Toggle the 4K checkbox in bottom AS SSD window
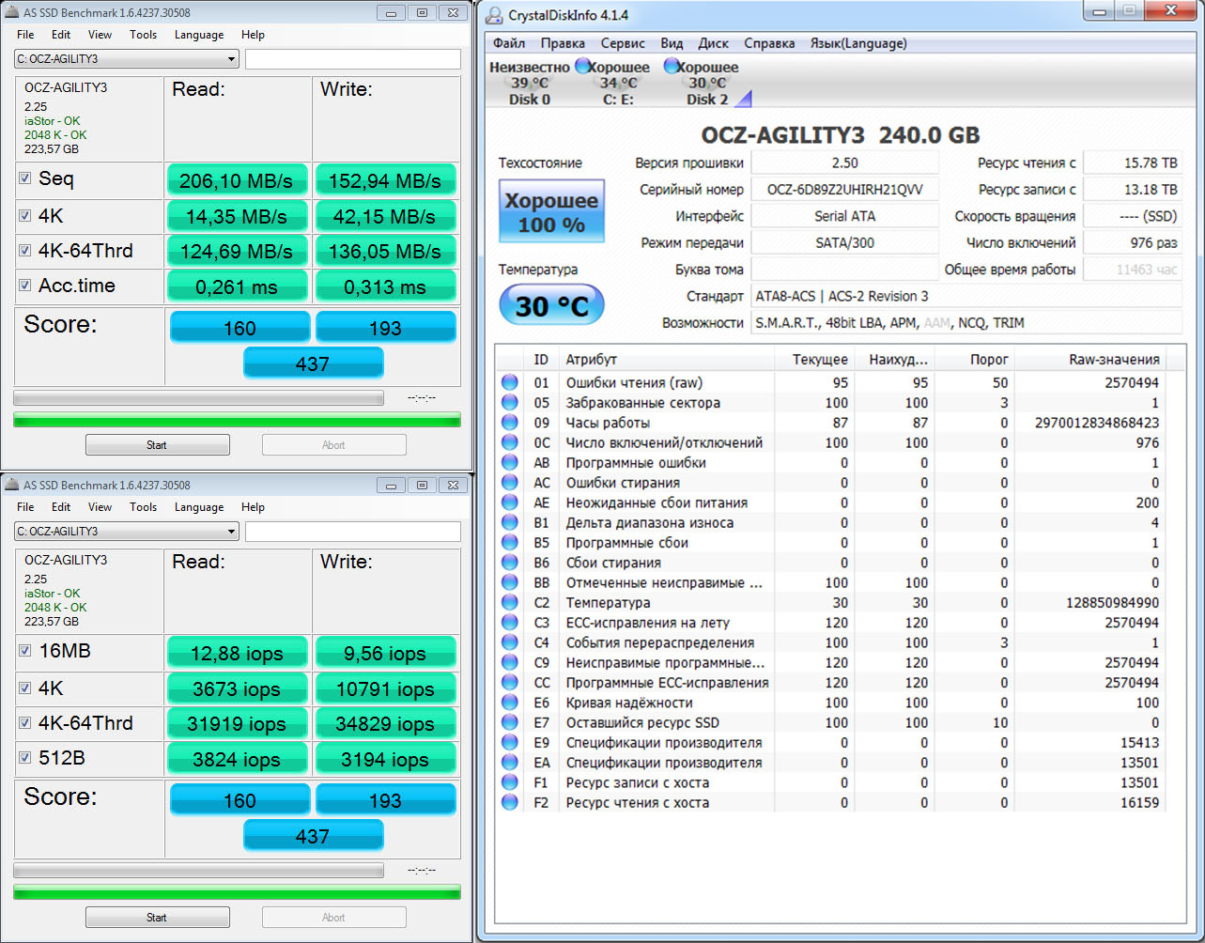 [x=24, y=688]
